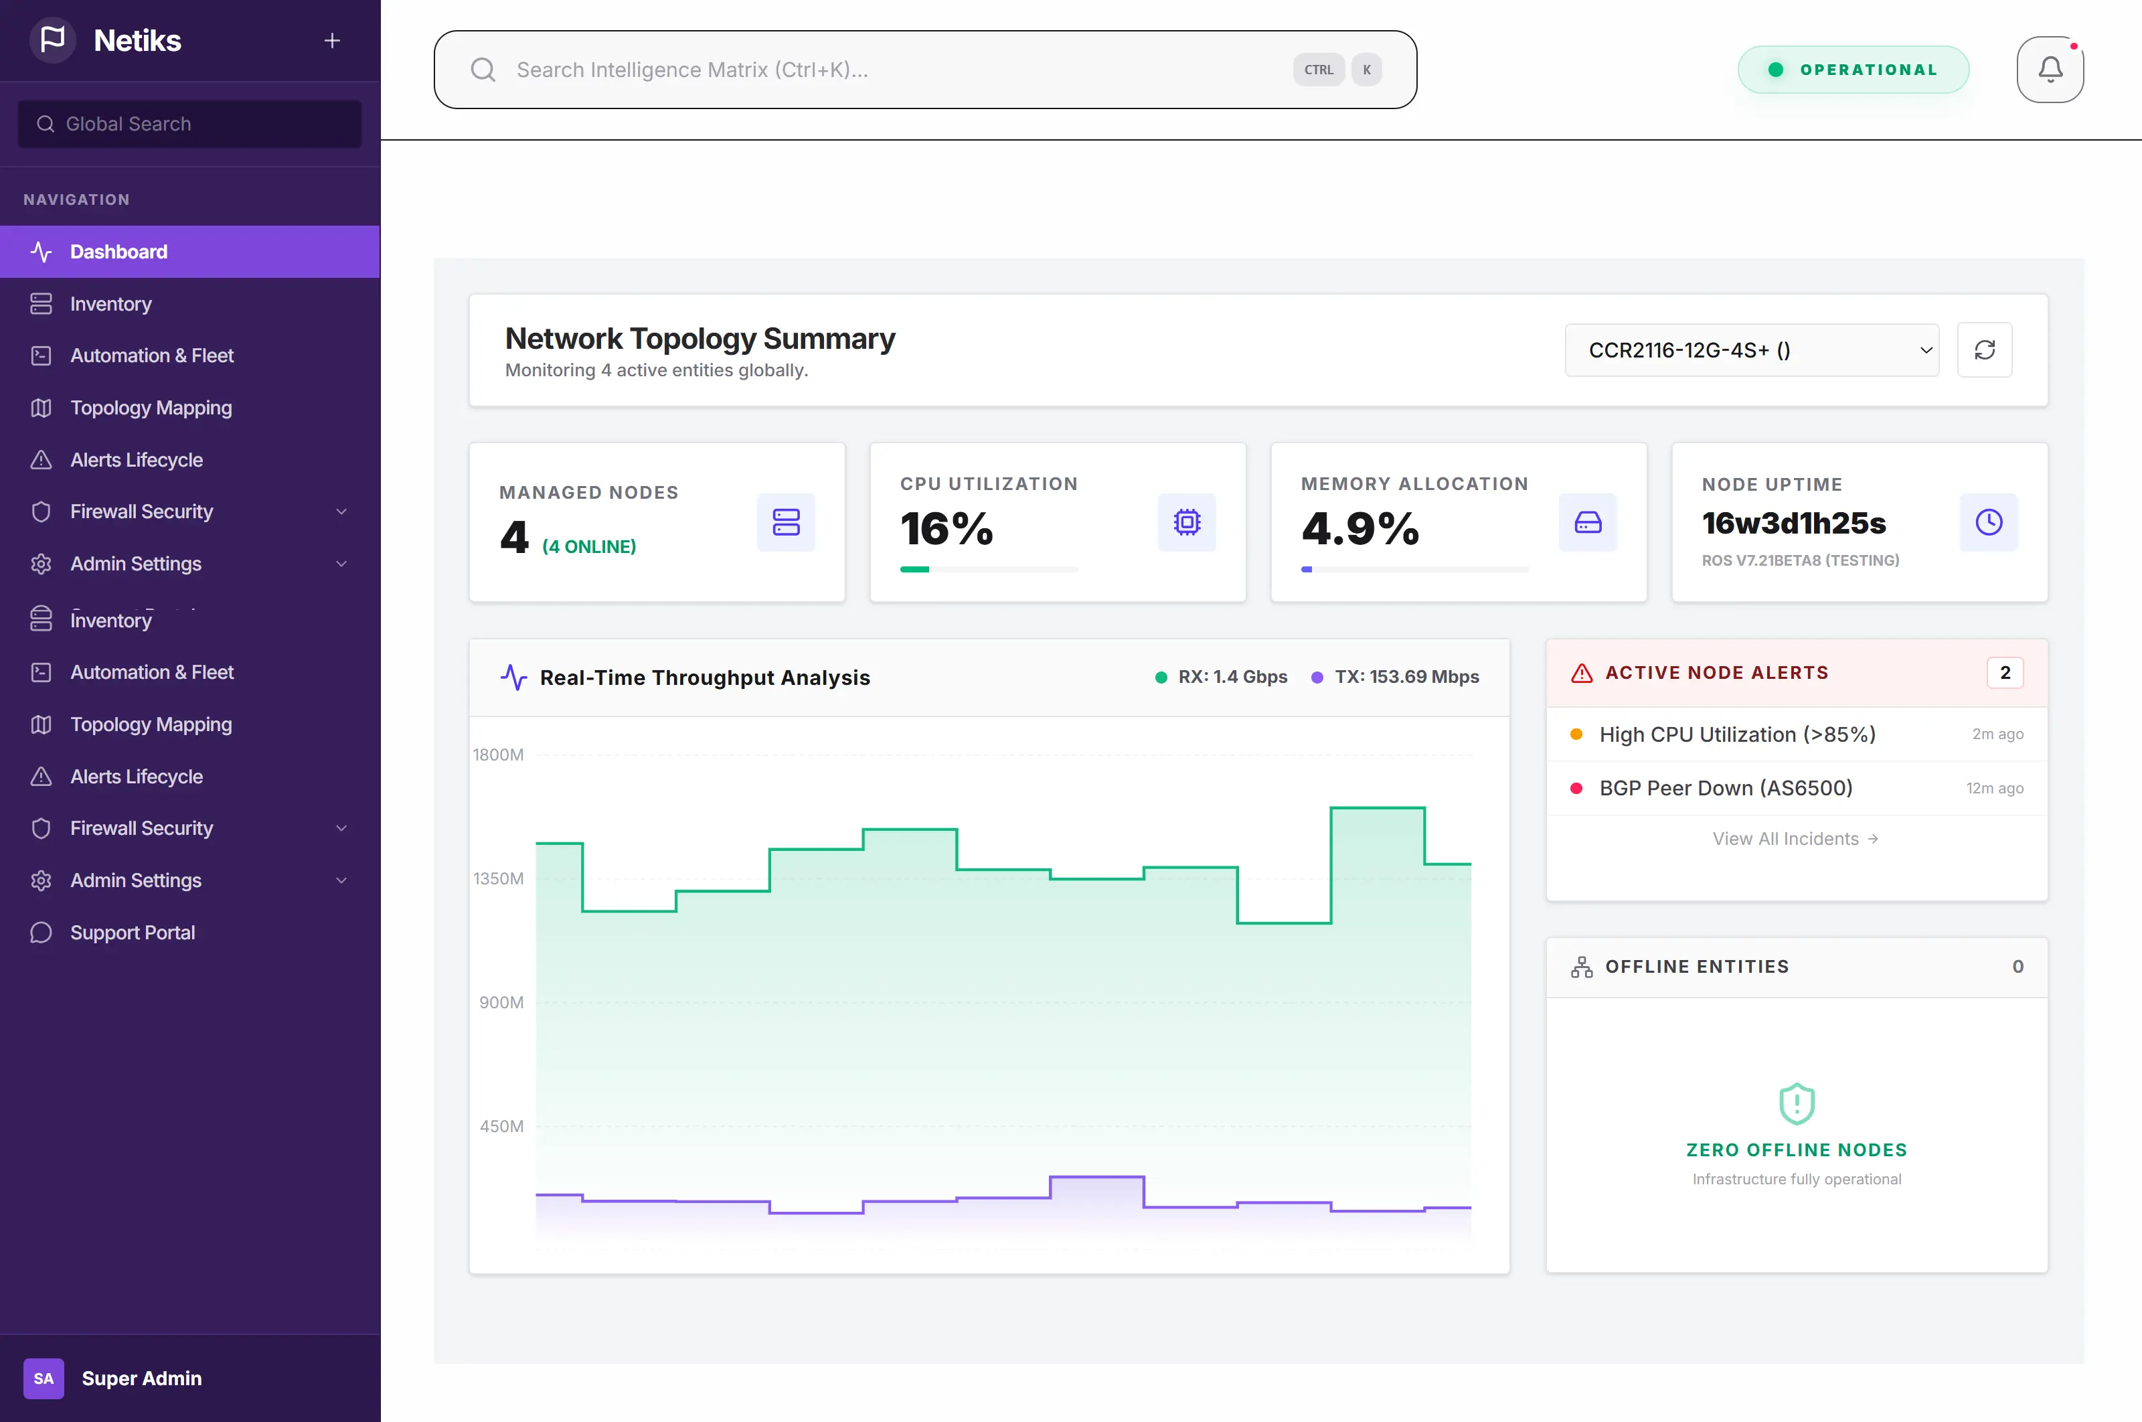Click the notification bell icon

(x=2050, y=69)
